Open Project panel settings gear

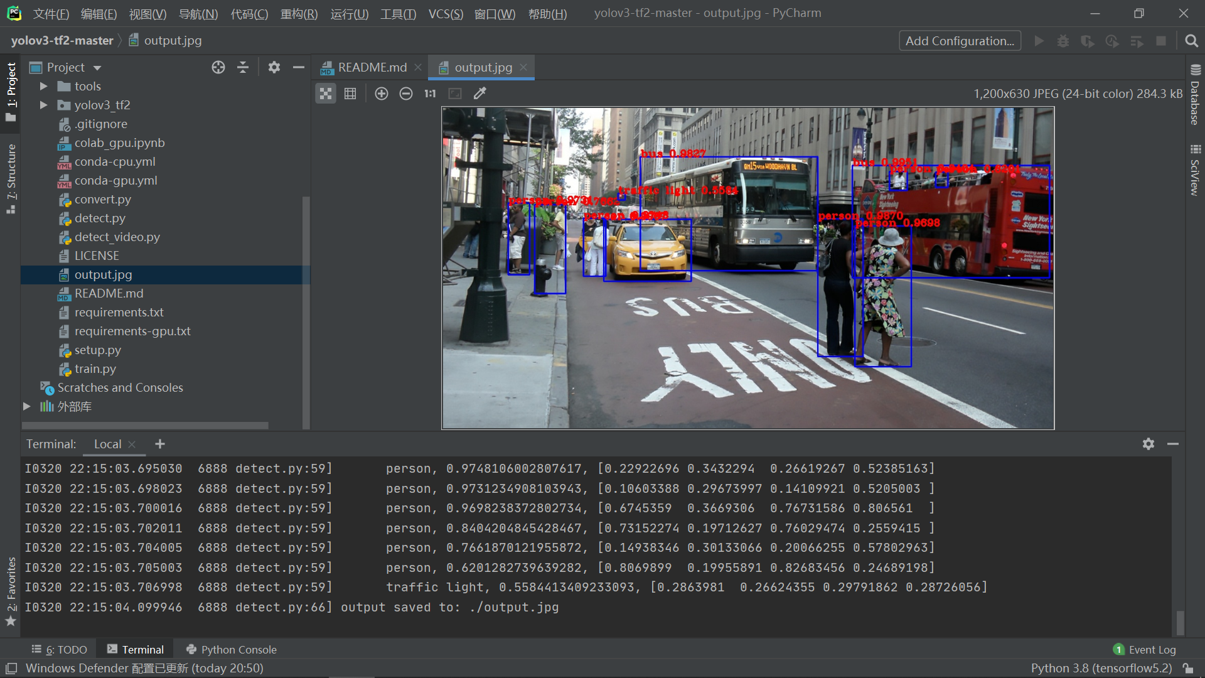click(x=274, y=67)
